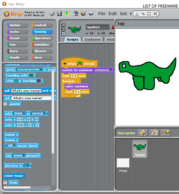Viewport: 179px width, 194px height.
Task: Enable the answer reporter checkbox
Action: (x=5, y=104)
